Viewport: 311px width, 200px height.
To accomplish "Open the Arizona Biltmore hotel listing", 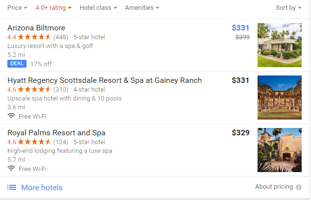I will click(x=36, y=27).
